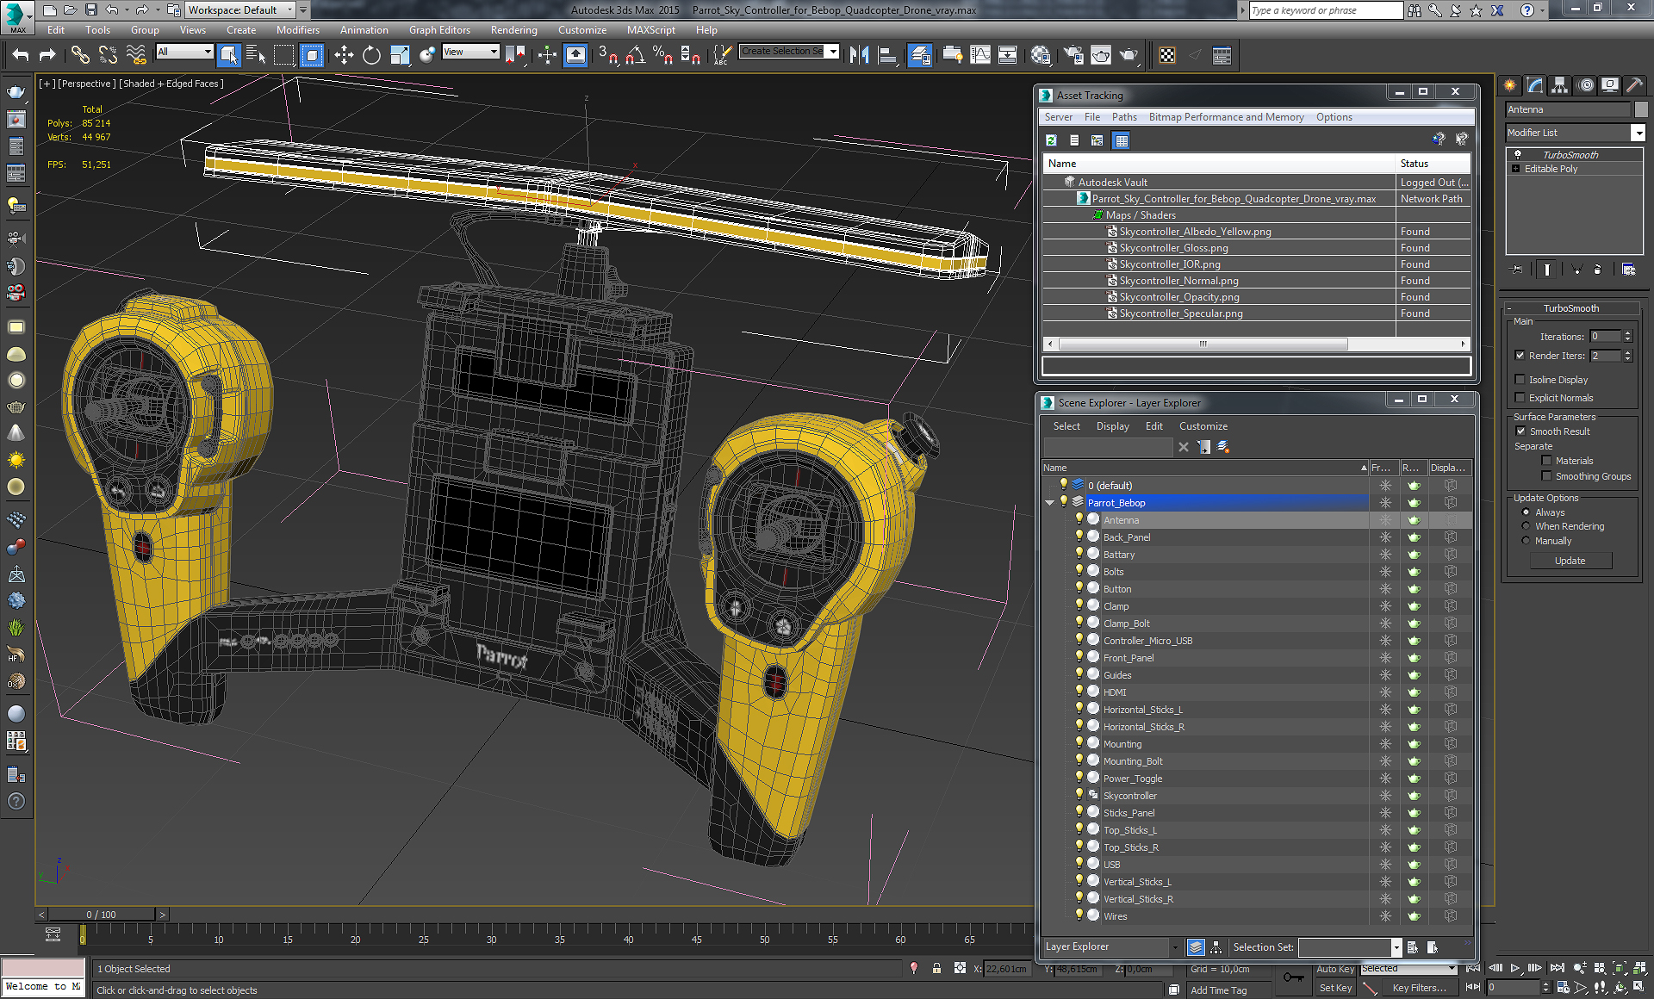Screen dimensions: 1654x999
Task: Open Customize menu in Scene Explorer
Action: click(x=1203, y=426)
